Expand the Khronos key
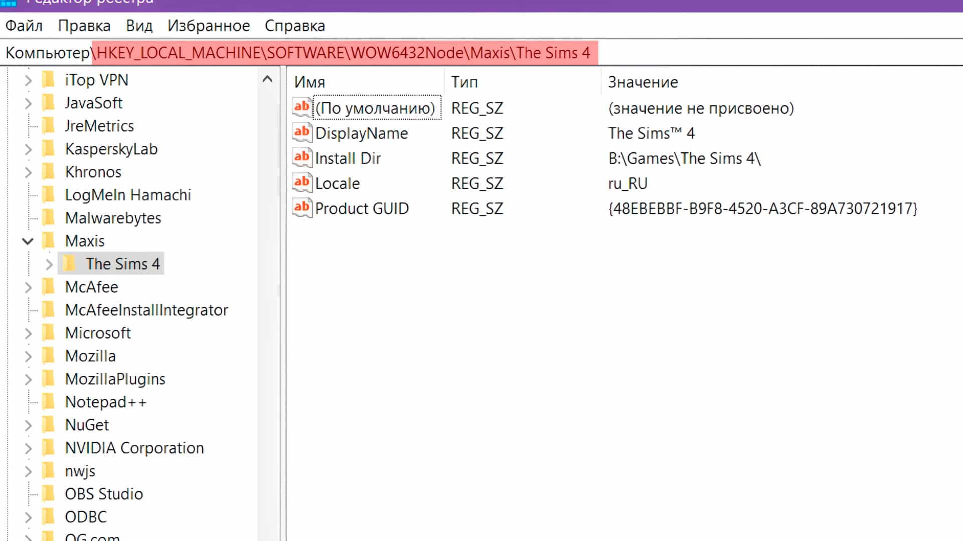Screen dimensions: 963x541 pos(28,172)
